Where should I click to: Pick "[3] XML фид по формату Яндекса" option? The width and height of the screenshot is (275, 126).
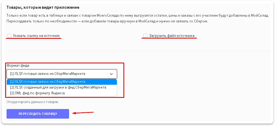62,93
